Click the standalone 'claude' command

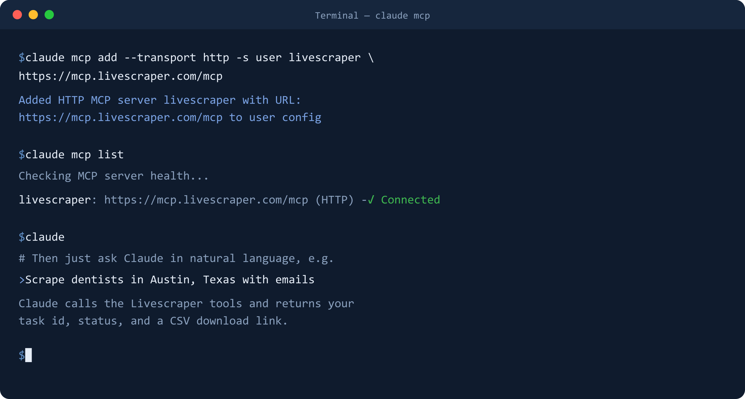pyautogui.click(x=45, y=237)
